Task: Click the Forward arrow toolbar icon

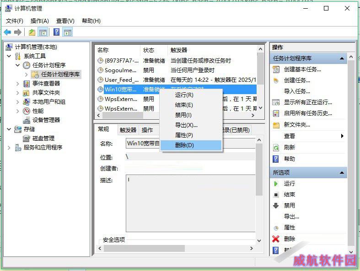Action: pos(18,32)
